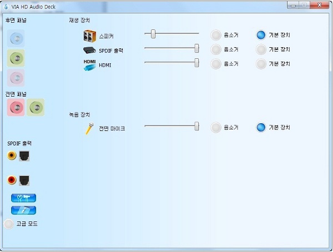Image resolution: width=333 pixels, height=252 pixels.
Task: Click the SPDIF 출력 playback device label
Action: tap(111, 51)
